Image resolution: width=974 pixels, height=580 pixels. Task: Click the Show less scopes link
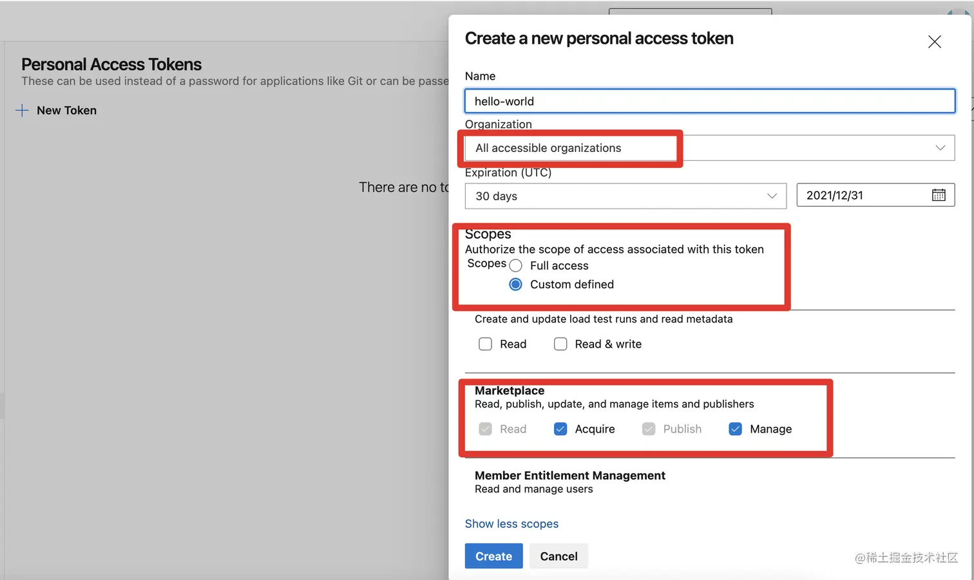511,524
